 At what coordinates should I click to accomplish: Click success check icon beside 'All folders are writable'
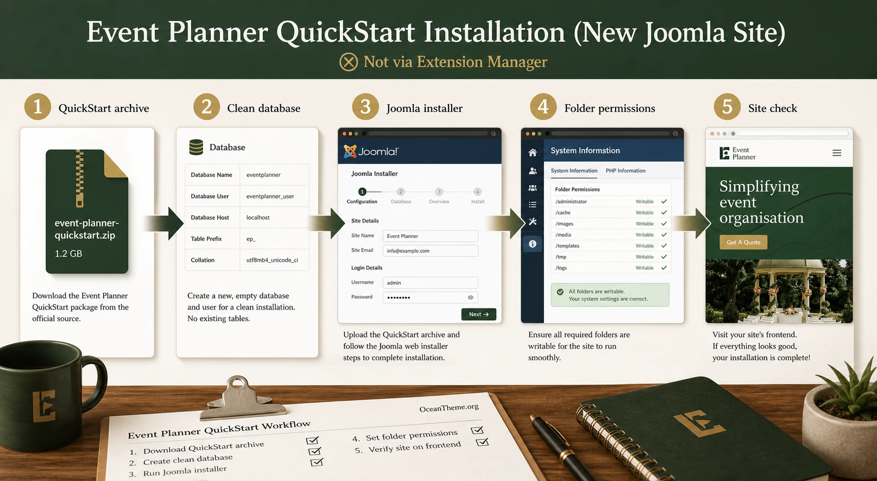click(x=560, y=292)
